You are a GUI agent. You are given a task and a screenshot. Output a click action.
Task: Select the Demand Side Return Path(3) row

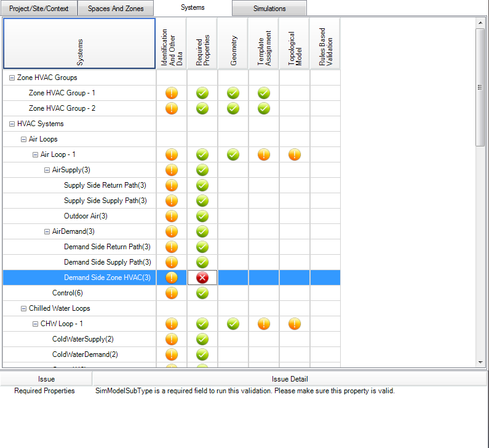pos(107,247)
